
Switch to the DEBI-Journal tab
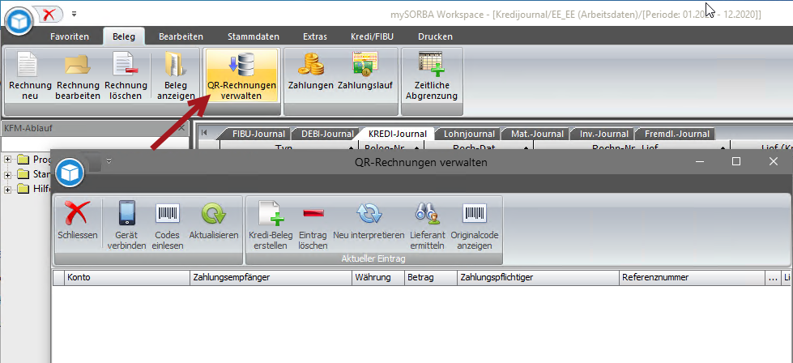pos(327,134)
